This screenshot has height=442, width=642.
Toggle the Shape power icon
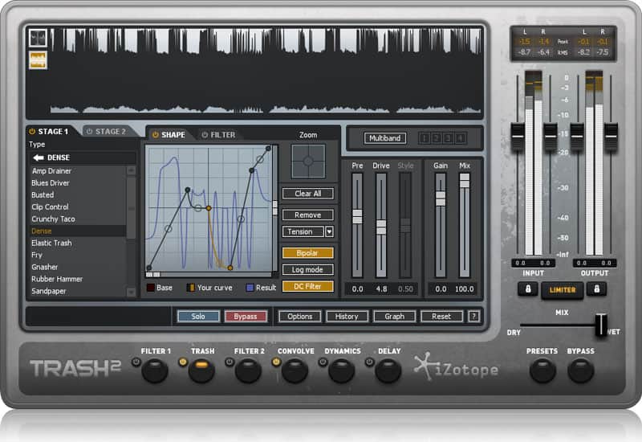point(156,134)
